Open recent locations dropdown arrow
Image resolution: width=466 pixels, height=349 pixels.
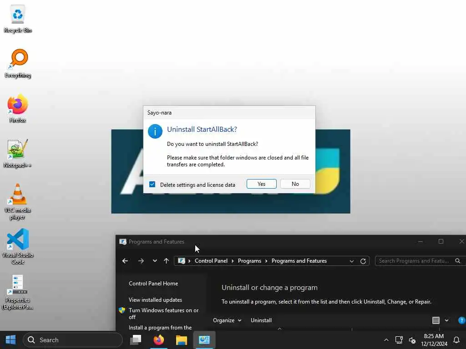click(155, 261)
